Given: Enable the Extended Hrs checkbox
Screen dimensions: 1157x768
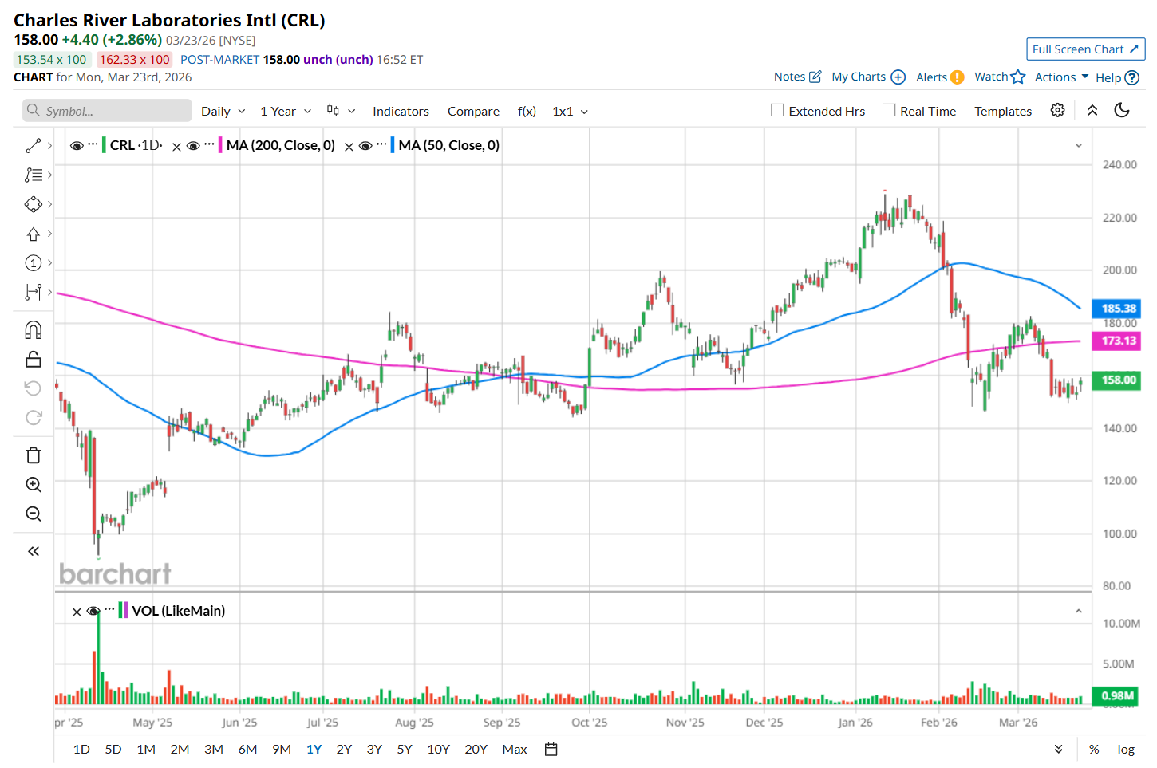Looking at the screenshot, I should pyautogui.click(x=777, y=111).
